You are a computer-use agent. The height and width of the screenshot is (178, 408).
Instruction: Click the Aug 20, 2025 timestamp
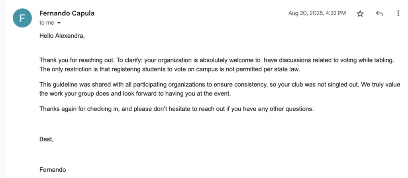317,13
